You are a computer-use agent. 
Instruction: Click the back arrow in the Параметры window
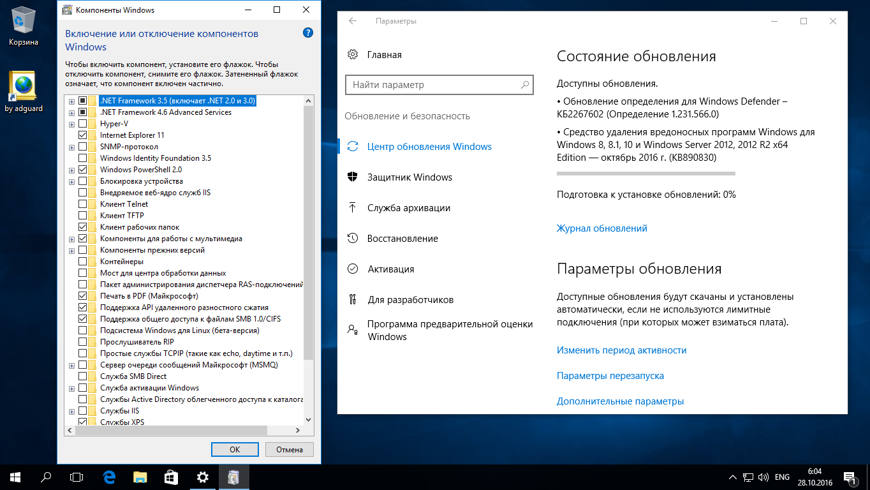tap(353, 21)
